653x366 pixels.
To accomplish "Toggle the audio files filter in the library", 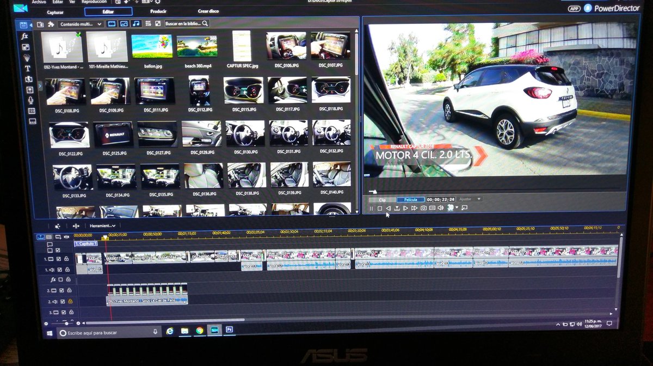I will point(136,23).
